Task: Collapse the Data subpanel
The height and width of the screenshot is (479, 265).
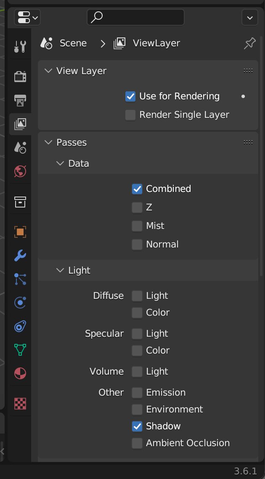Action: (61, 164)
